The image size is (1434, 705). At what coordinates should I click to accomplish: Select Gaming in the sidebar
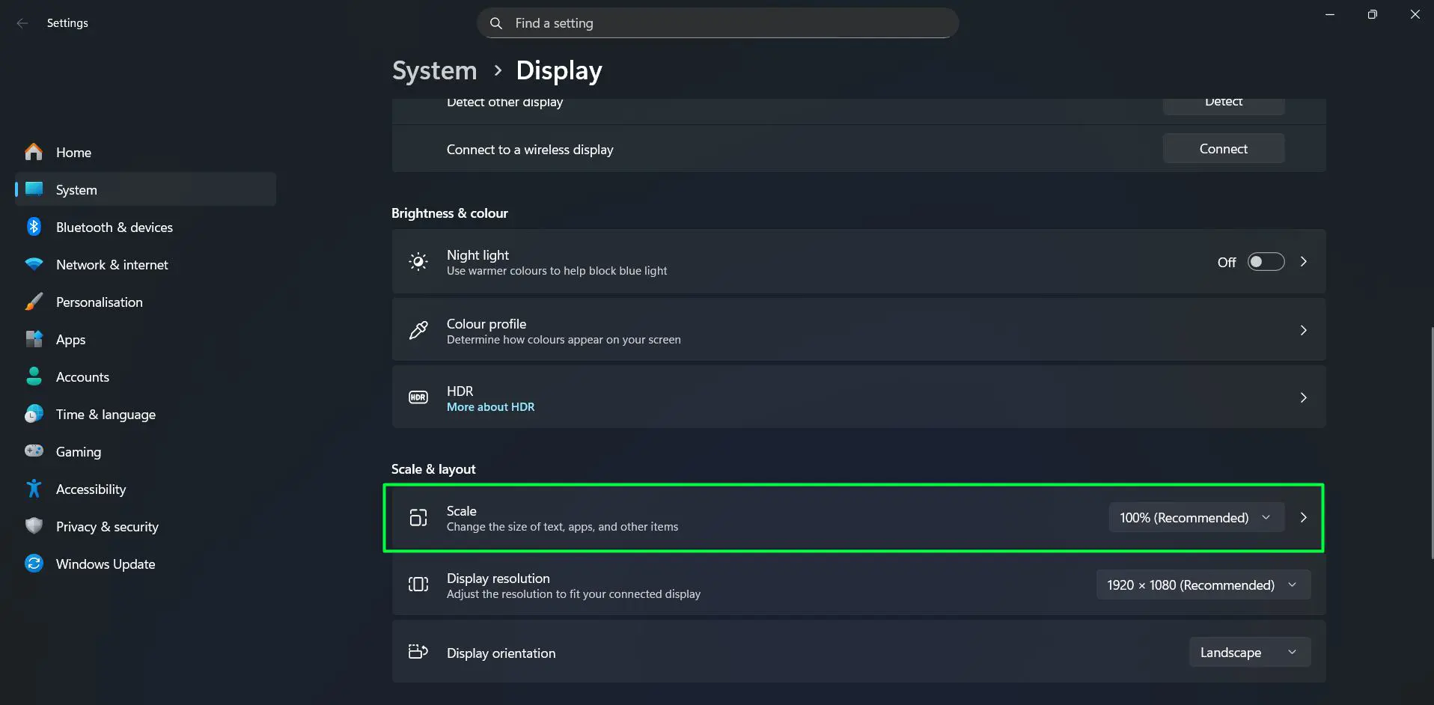click(79, 451)
